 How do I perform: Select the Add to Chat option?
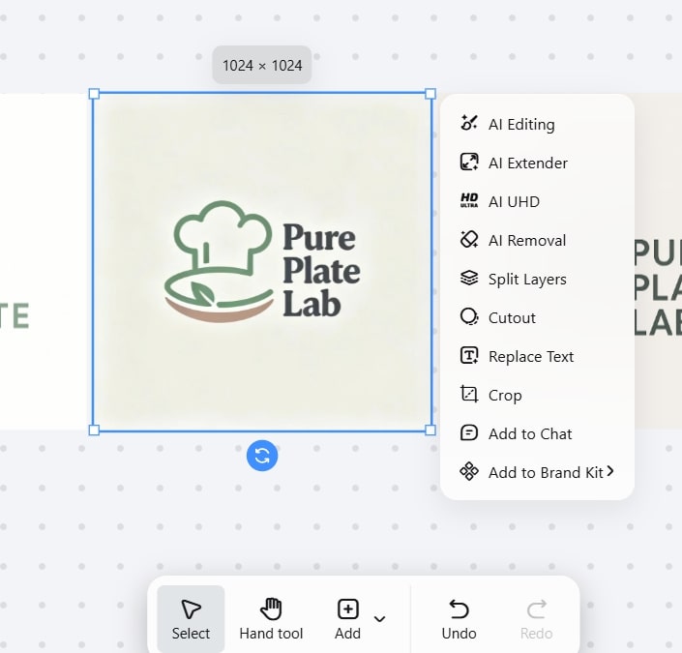[x=529, y=433]
